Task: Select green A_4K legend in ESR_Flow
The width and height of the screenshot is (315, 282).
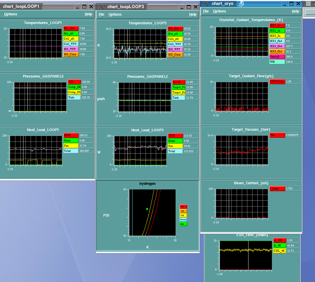Action: pos(280,246)
